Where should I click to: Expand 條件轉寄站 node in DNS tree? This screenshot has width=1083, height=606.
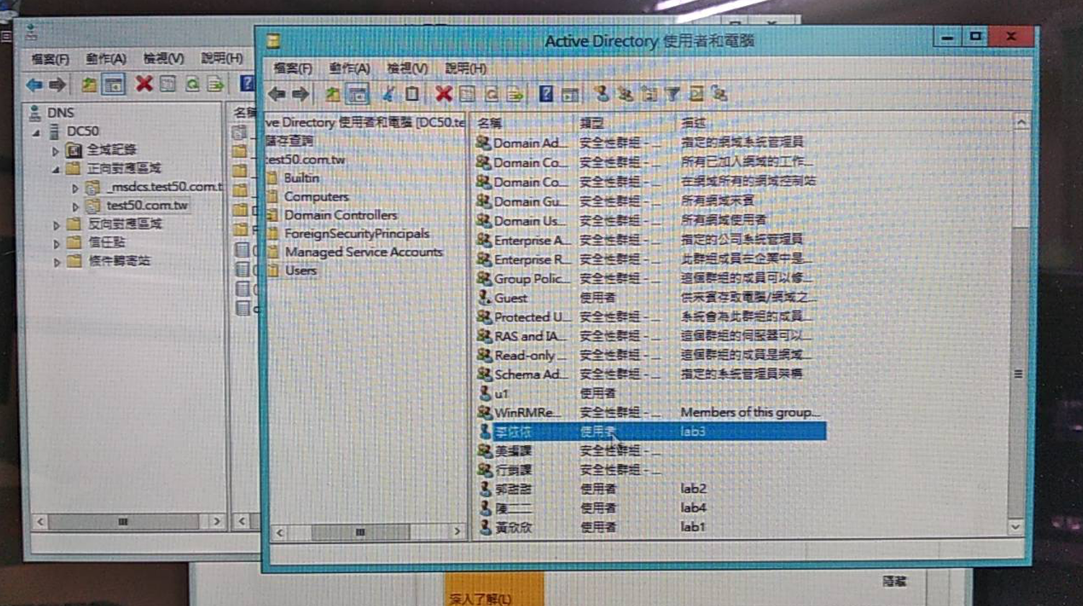(x=56, y=263)
